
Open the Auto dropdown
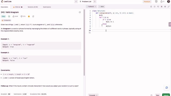click(102, 7)
